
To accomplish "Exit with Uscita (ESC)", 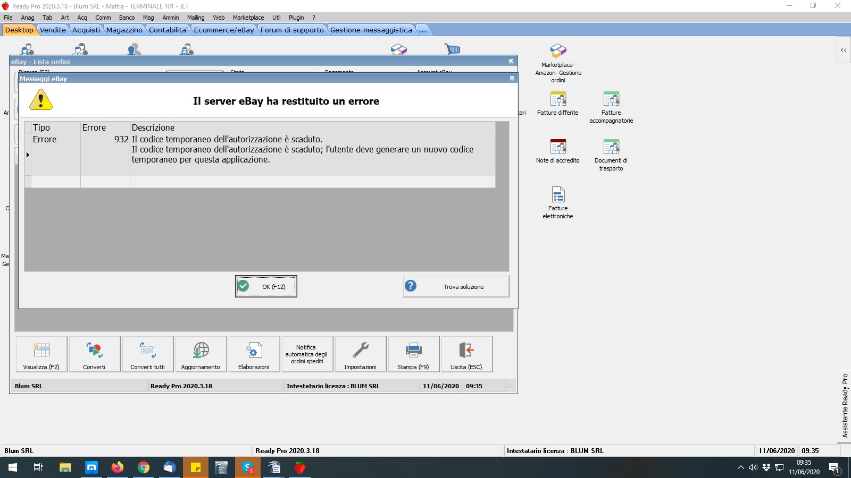I will click(467, 354).
